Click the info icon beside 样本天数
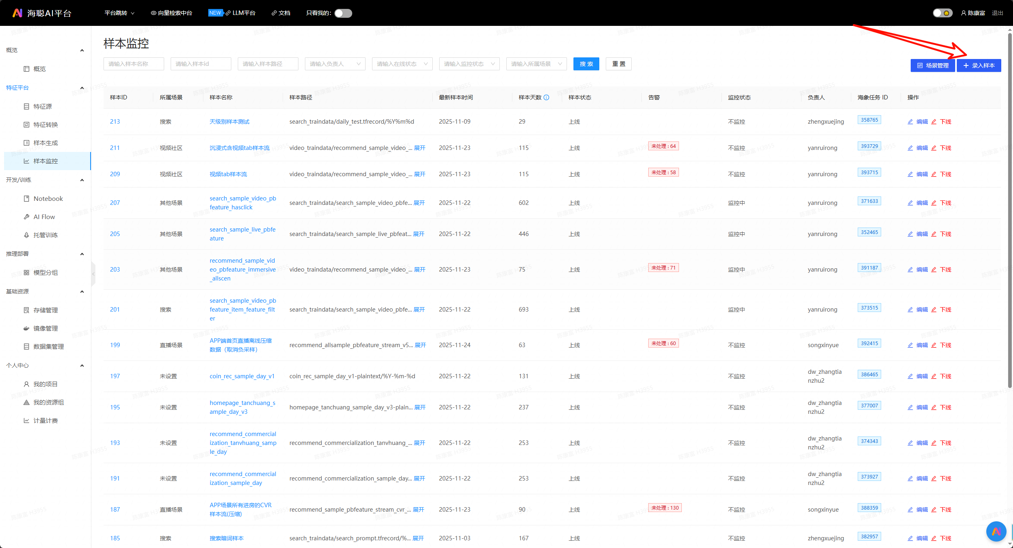 click(x=546, y=97)
